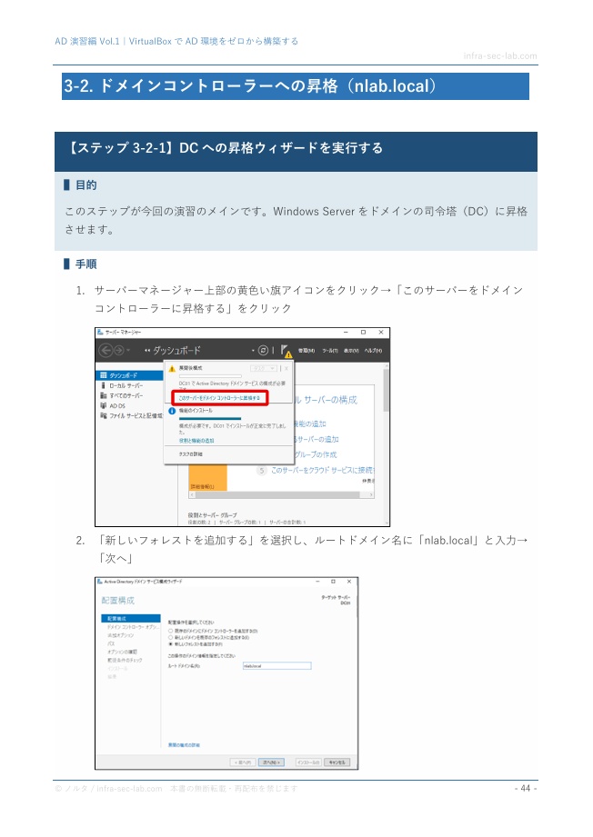Open AD DS in the sidebar
593x837 pixels.
(114, 405)
